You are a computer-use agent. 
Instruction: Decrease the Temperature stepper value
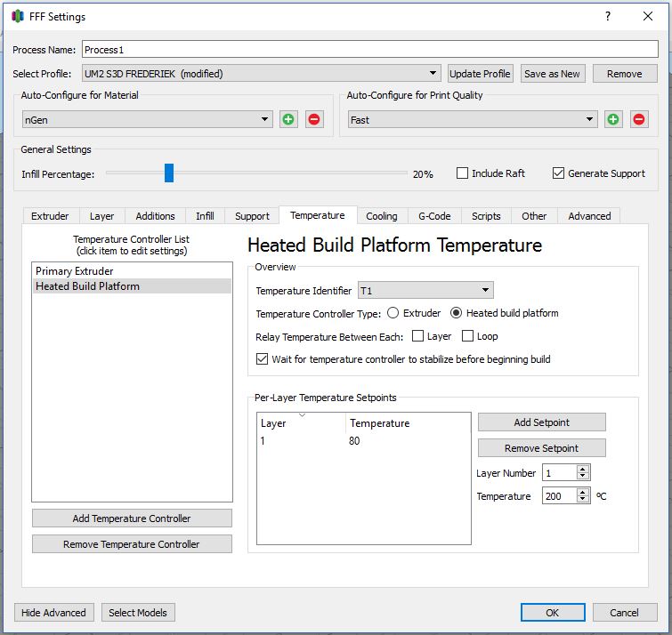coord(583,501)
